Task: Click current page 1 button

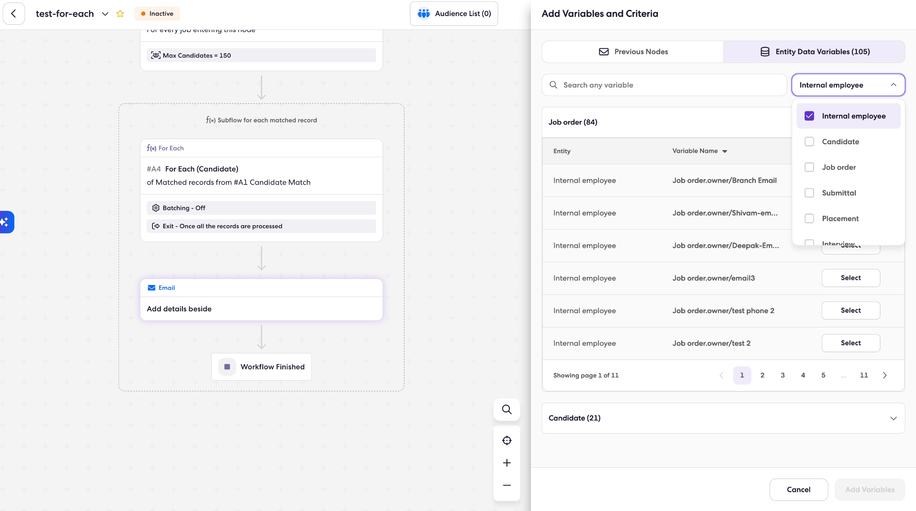Action: pos(742,375)
